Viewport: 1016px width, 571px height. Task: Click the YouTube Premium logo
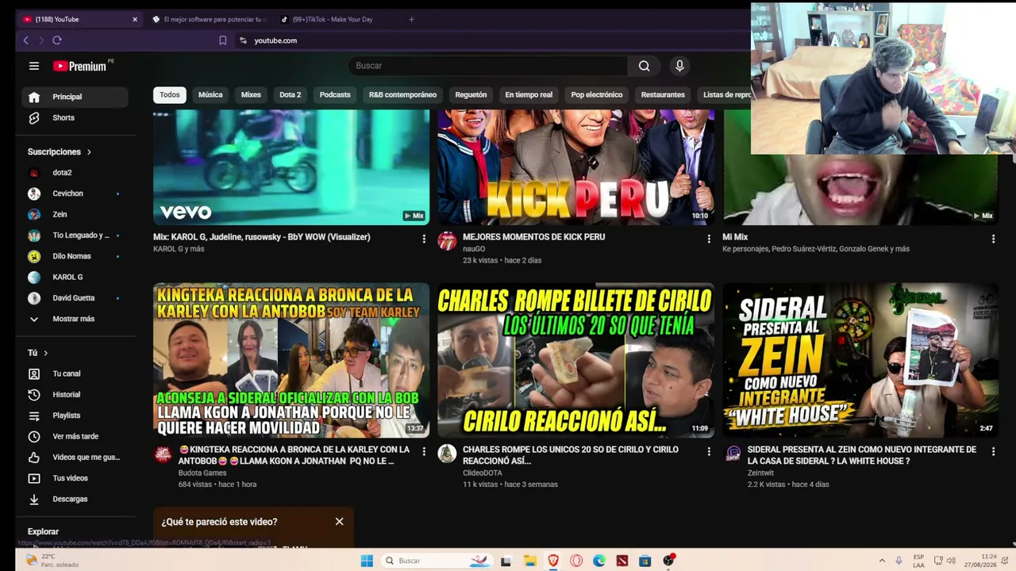pos(79,66)
